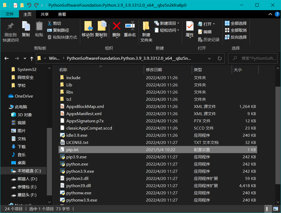Click Undo in the quick access toolbar
The image size is (281, 213).
click(x=29, y=5)
